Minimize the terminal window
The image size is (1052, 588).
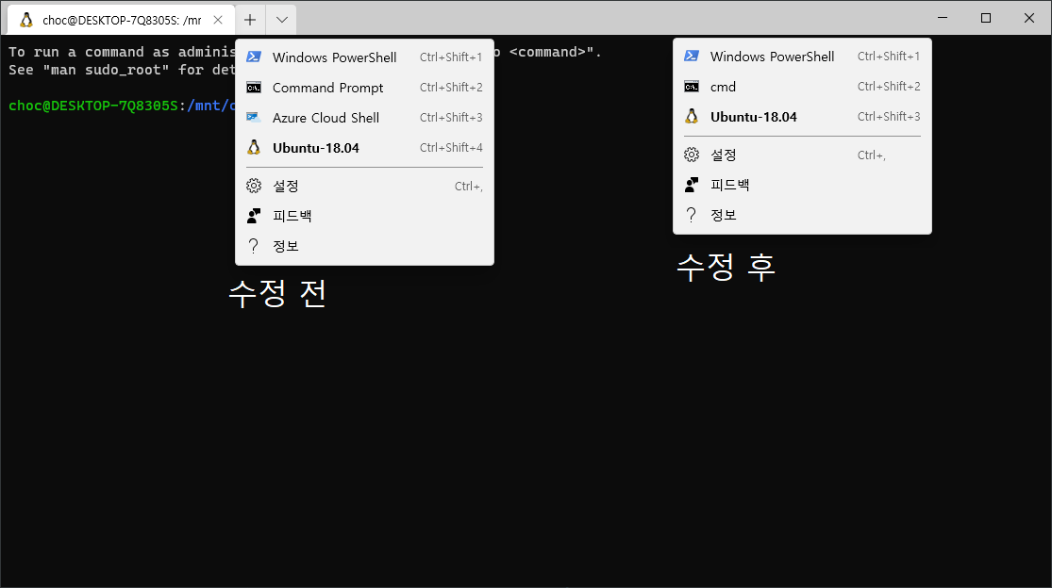pos(943,18)
